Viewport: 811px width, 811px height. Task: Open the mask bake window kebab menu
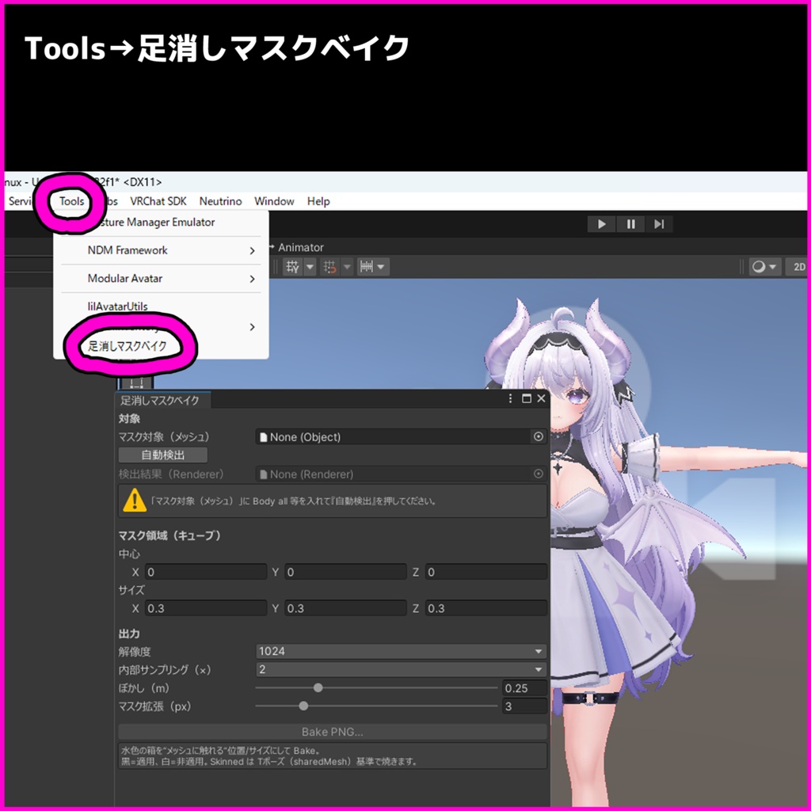click(511, 398)
